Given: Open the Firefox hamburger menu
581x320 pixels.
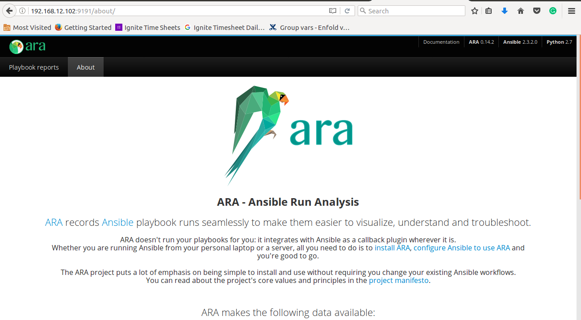Looking at the screenshot, I should pos(572,11).
